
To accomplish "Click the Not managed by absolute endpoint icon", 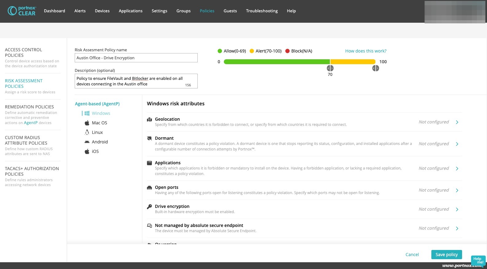I will 149,226.
